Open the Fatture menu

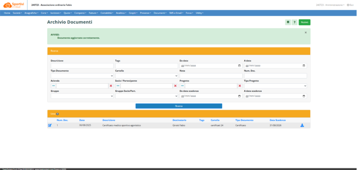click(93, 13)
